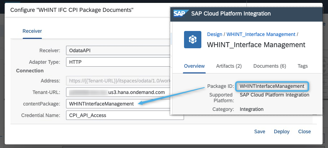This screenshot has width=328, height=148.
Task: Click the Save button
Action: click(x=259, y=131)
